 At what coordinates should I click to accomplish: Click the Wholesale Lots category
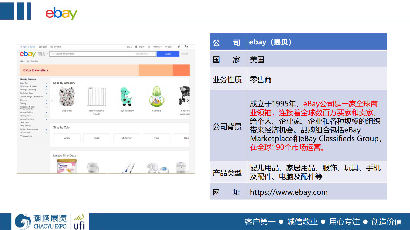[x=26, y=136]
